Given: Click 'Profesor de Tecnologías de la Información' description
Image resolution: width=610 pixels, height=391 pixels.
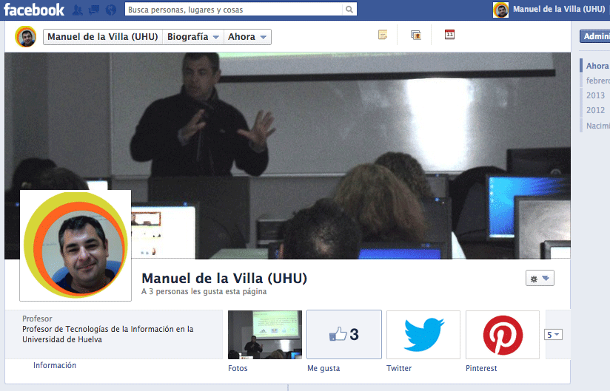Looking at the screenshot, I should coord(108,334).
